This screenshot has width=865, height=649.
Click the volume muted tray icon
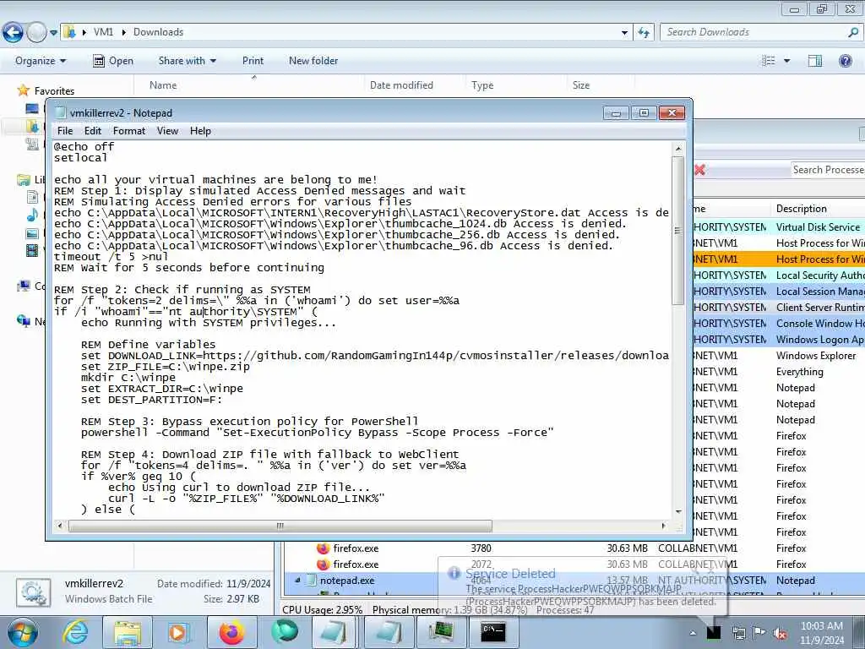tap(781, 633)
